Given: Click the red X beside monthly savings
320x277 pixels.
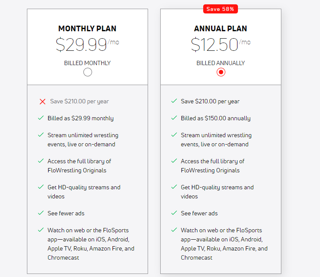Looking at the screenshot, I should (43, 102).
